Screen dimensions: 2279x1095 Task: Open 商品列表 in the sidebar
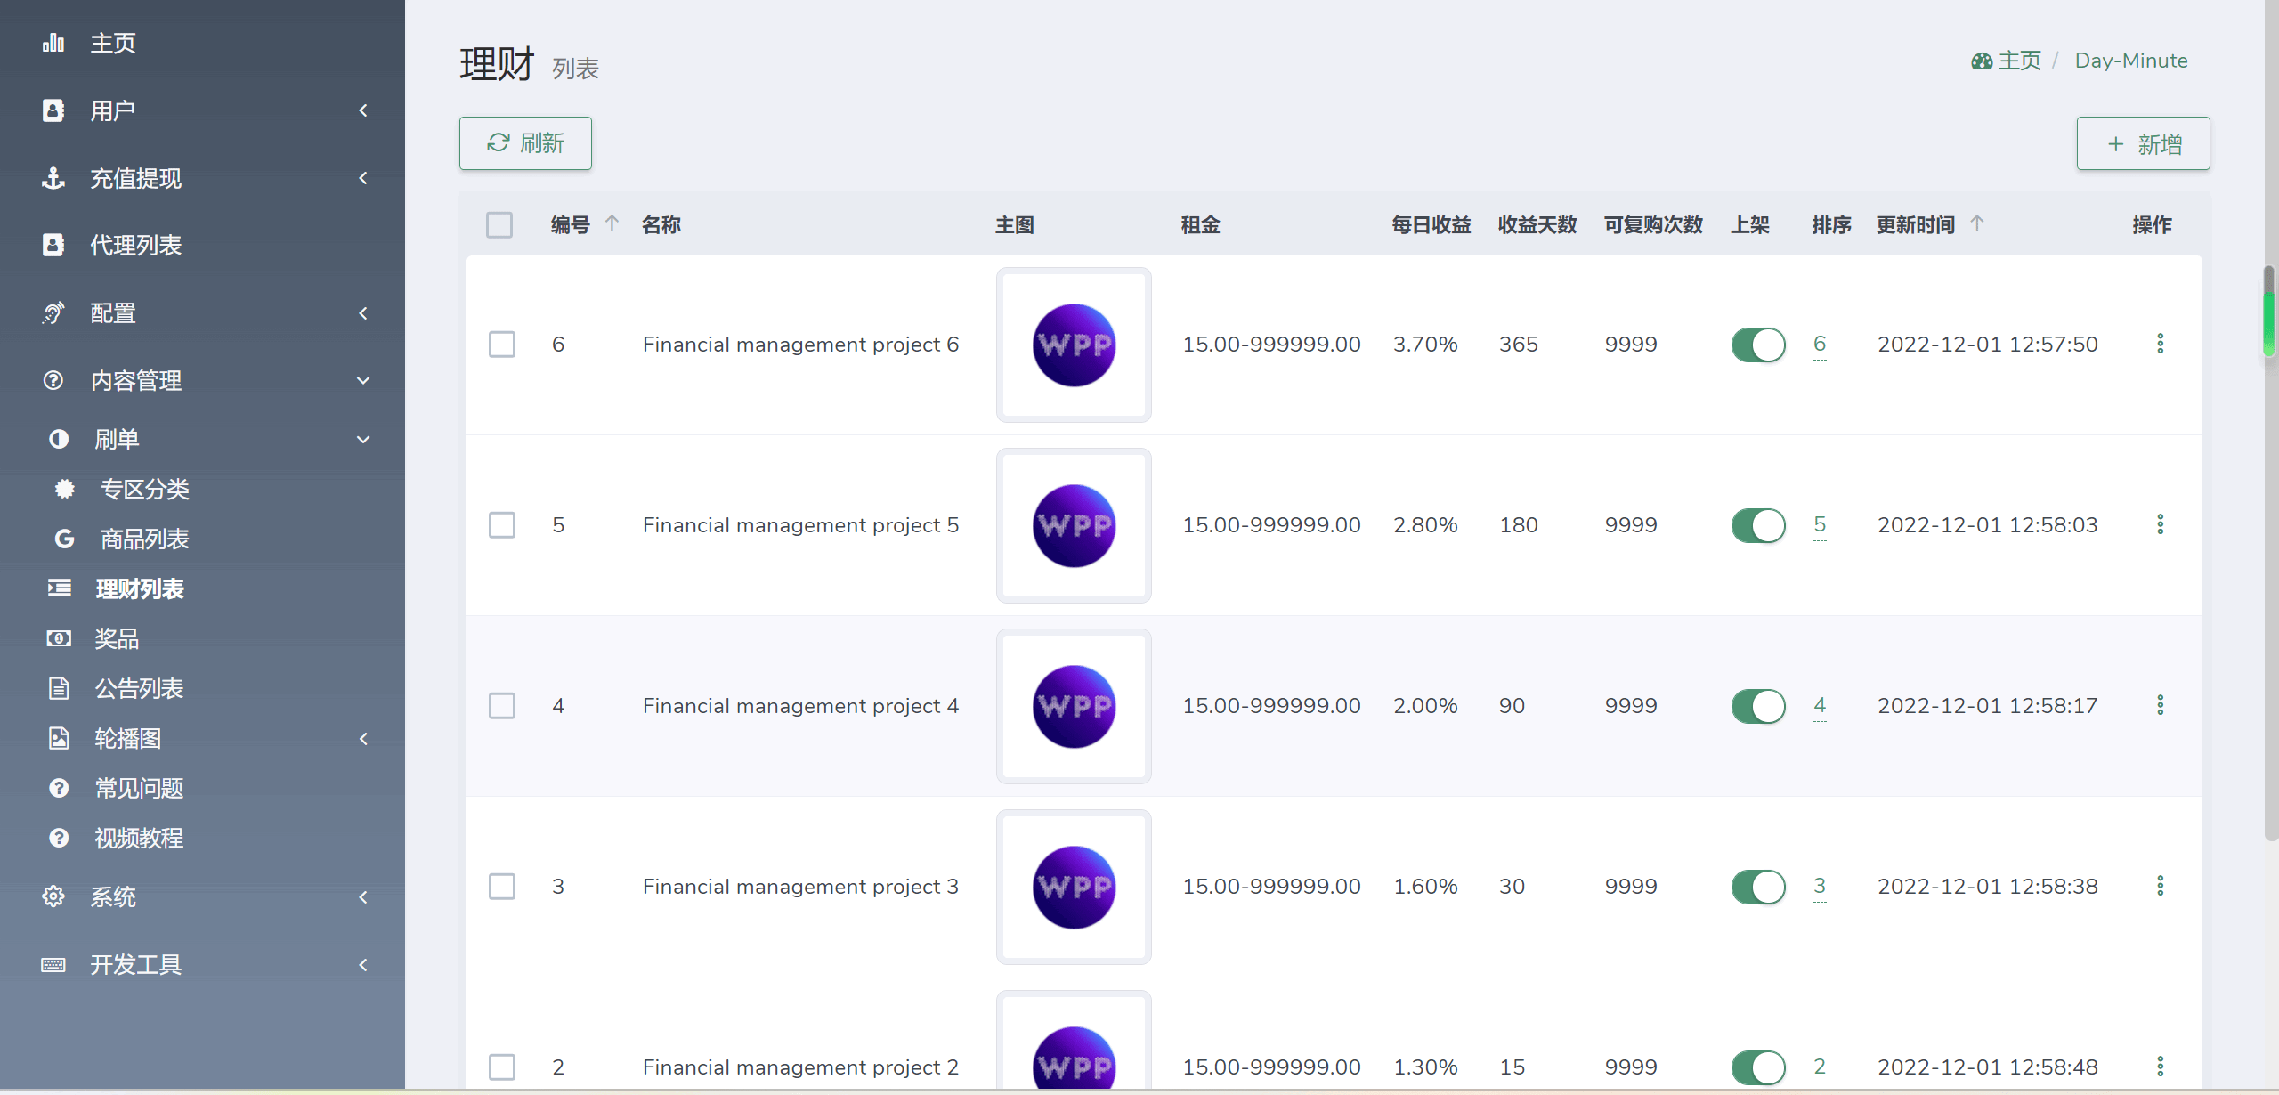144,539
